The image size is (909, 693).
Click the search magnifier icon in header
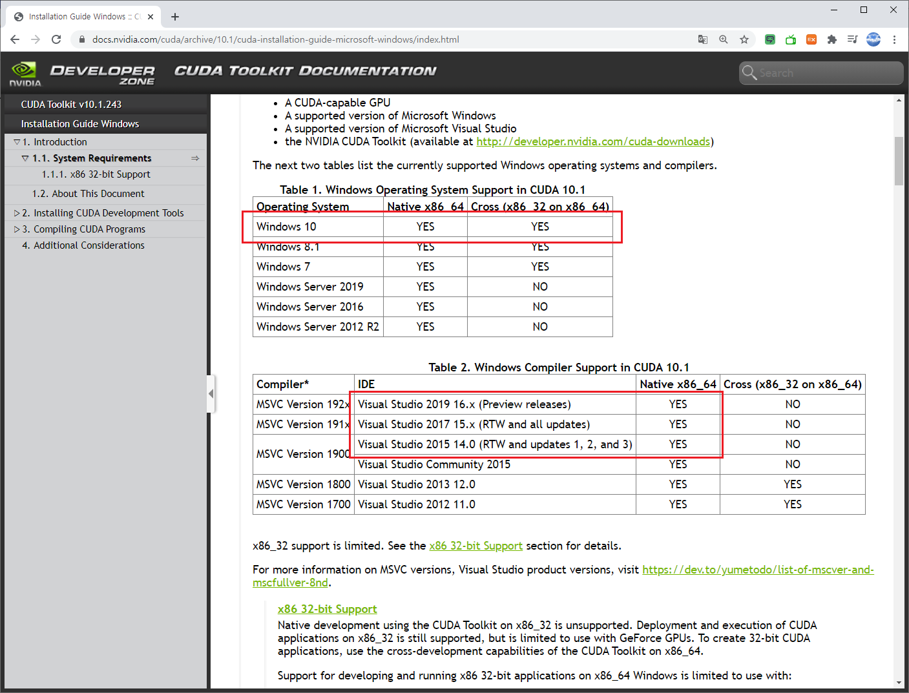(749, 72)
